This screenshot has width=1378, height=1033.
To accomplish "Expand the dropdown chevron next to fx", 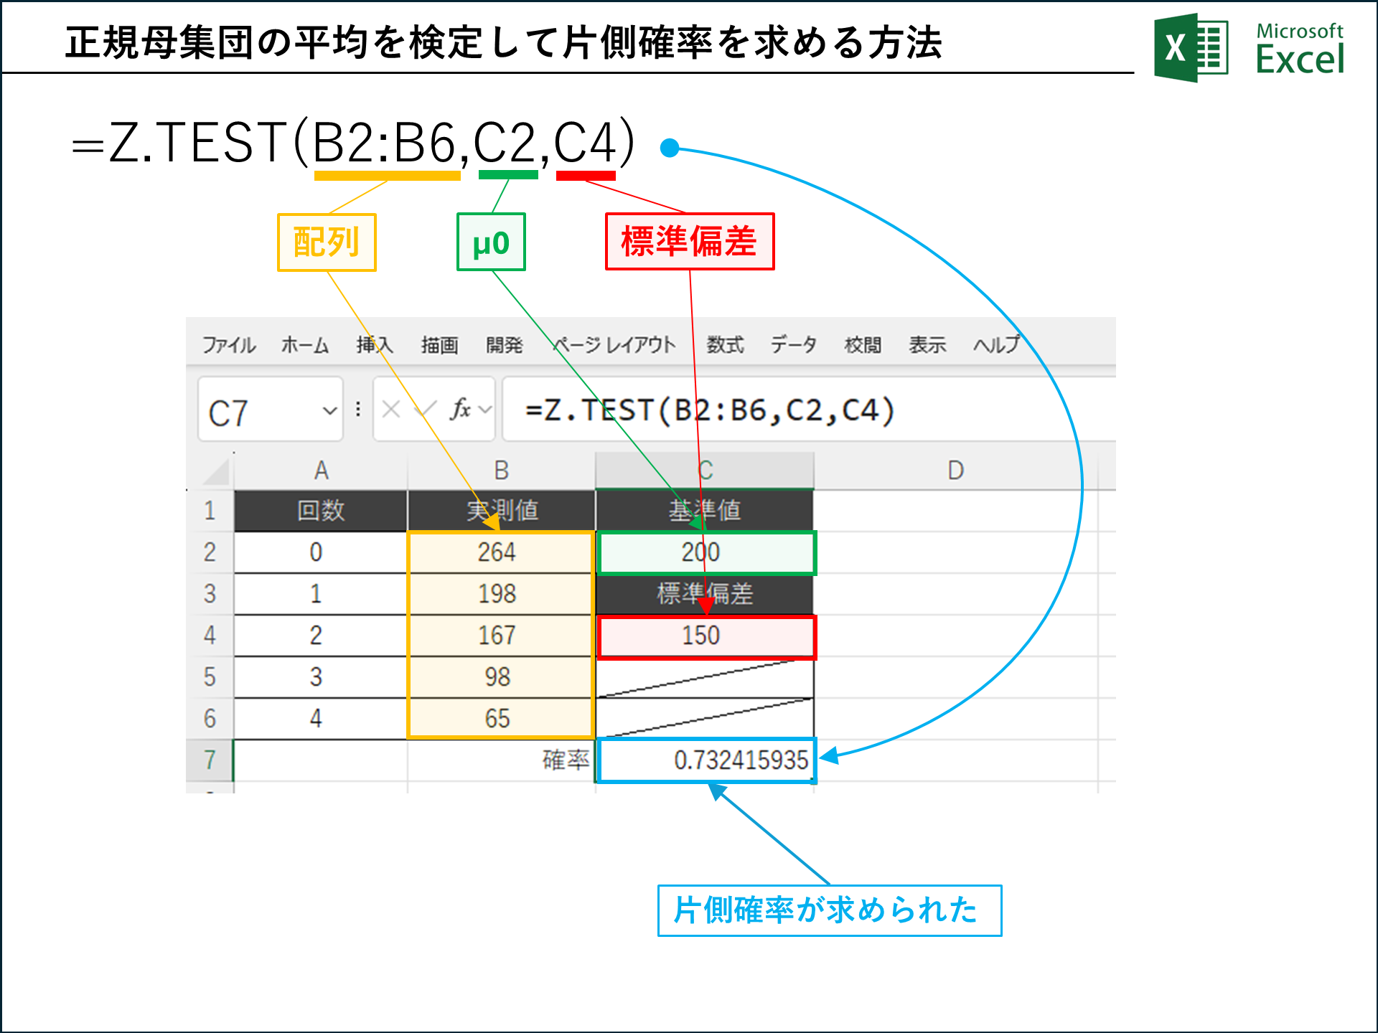I will pos(486,410).
